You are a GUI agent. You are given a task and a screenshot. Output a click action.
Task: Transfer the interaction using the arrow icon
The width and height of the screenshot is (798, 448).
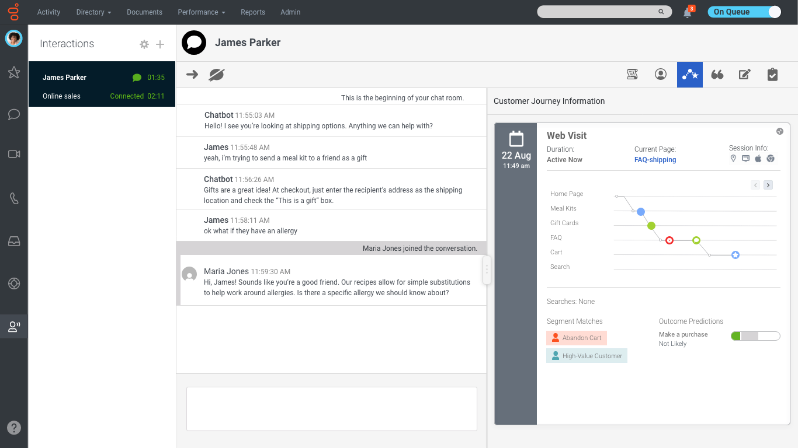pyautogui.click(x=192, y=74)
